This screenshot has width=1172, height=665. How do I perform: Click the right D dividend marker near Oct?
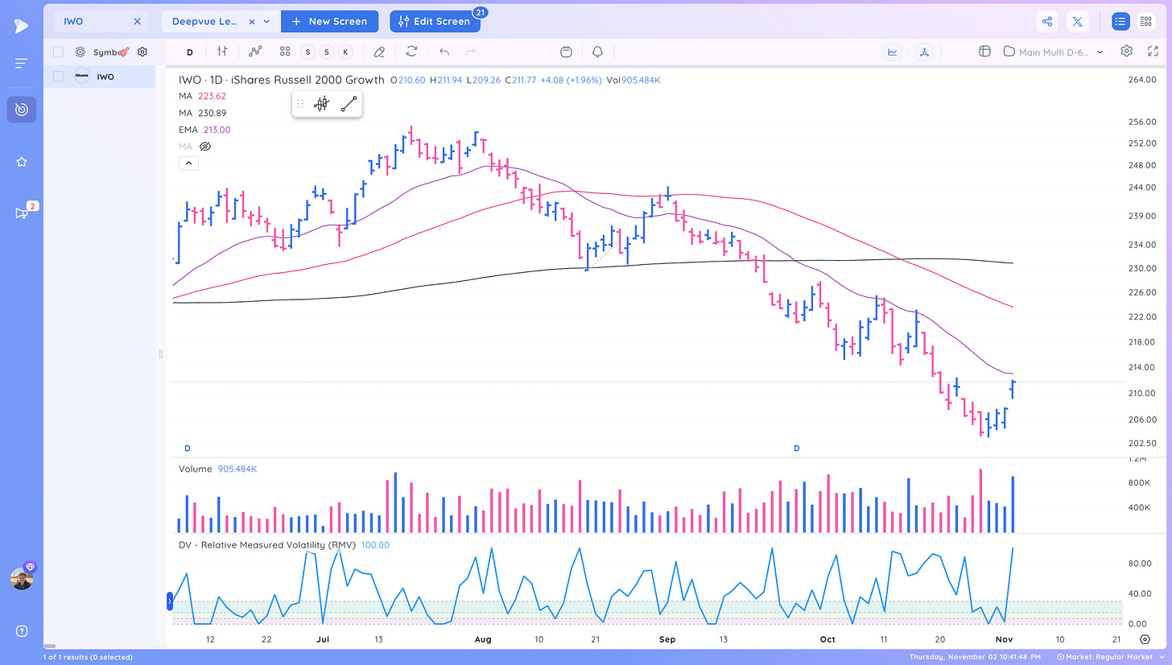(x=797, y=448)
